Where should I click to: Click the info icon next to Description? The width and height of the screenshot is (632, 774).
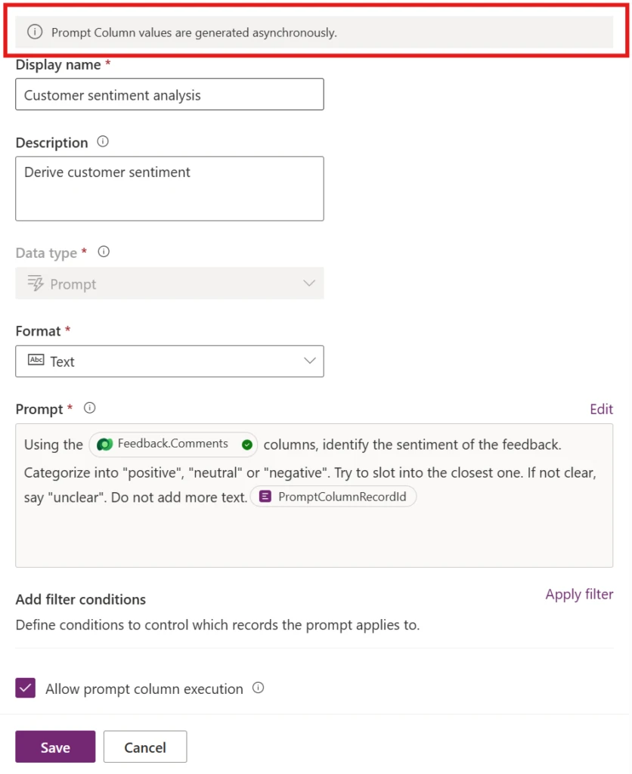click(x=103, y=141)
